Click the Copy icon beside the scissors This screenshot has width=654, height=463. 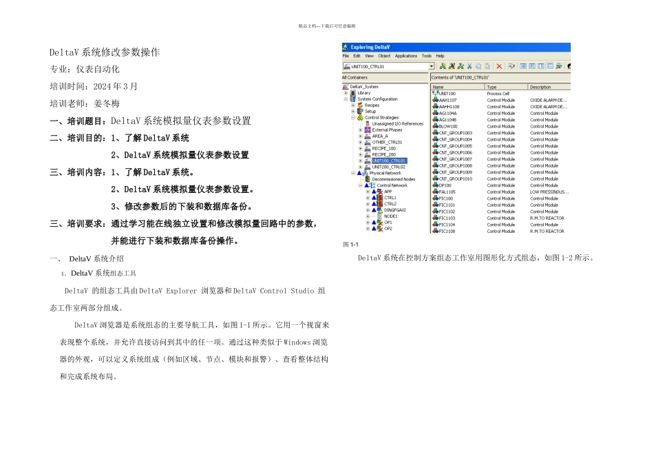pos(478,66)
